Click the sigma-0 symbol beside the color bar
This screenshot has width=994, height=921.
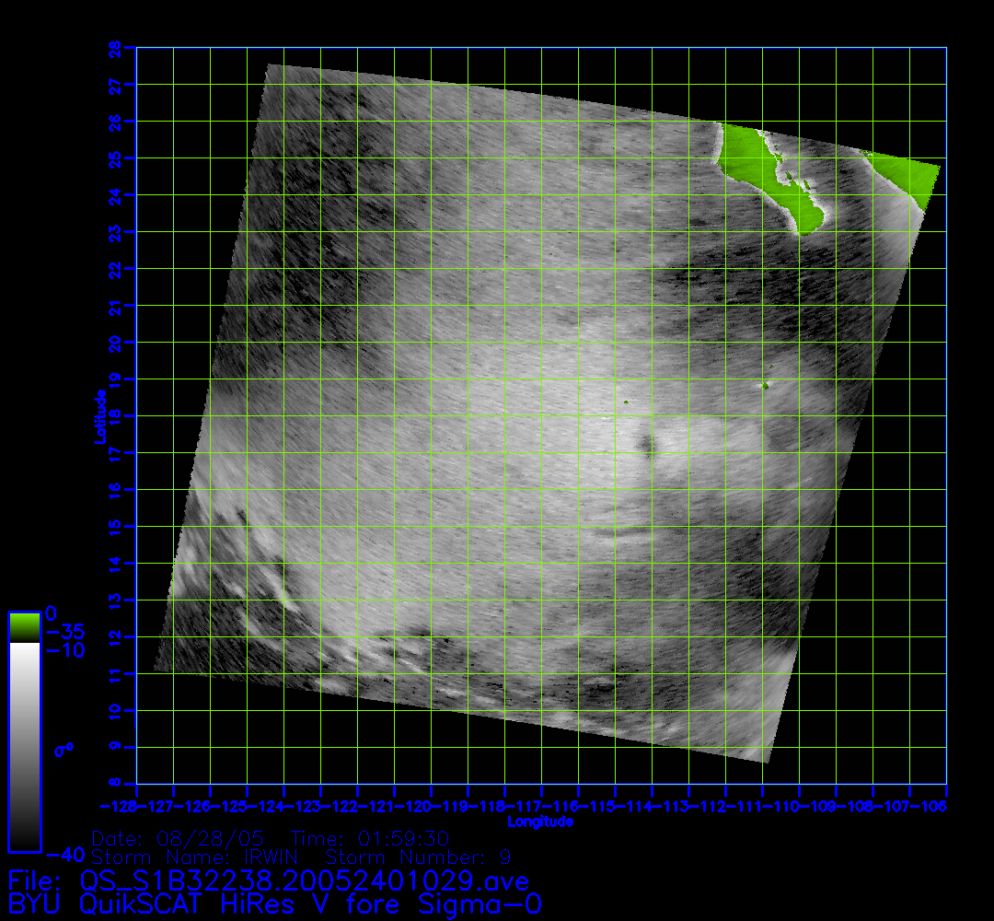[64, 749]
